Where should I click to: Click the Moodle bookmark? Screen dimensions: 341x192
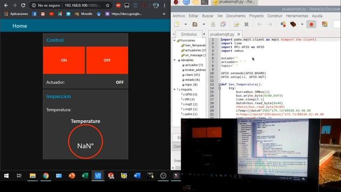tap(84, 14)
